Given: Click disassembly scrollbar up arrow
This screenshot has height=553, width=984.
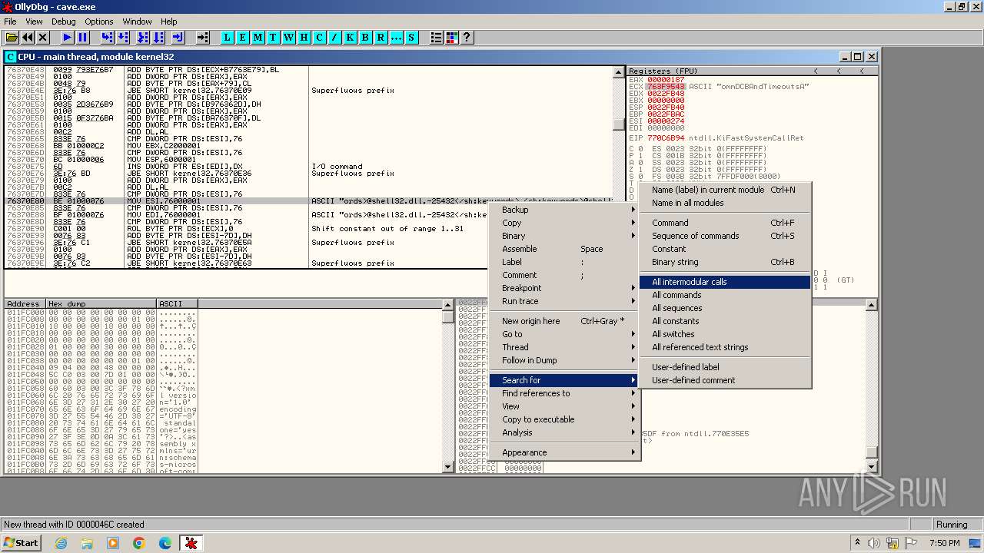Looking at the screenshot, I should click(x=619, y=72).
